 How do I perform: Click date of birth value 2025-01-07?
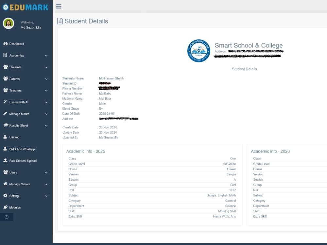[107, 114]
